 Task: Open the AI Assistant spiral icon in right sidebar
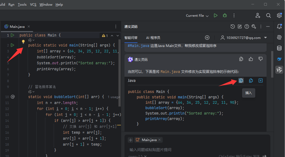click(279, 37)
